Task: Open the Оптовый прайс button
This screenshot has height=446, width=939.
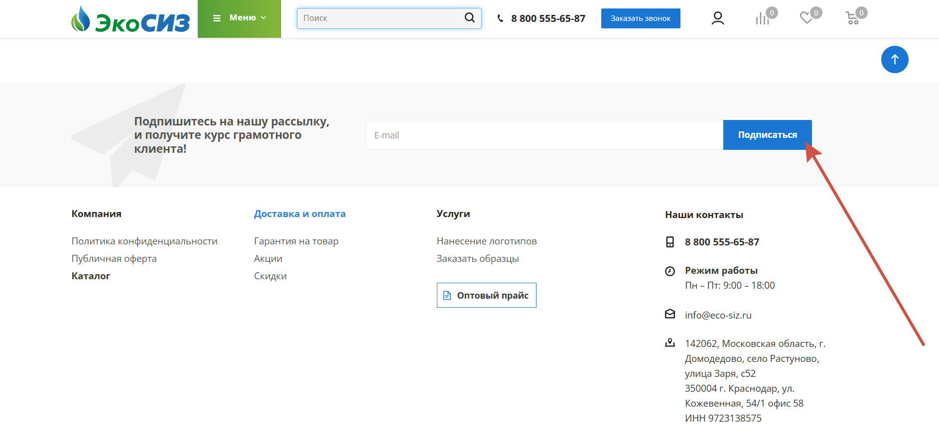Action: pos(487,295)
